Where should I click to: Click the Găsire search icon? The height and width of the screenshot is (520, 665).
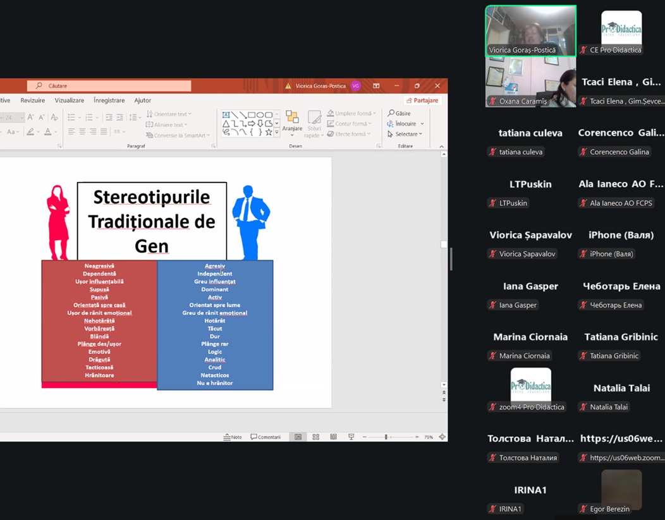coord(391,113)
